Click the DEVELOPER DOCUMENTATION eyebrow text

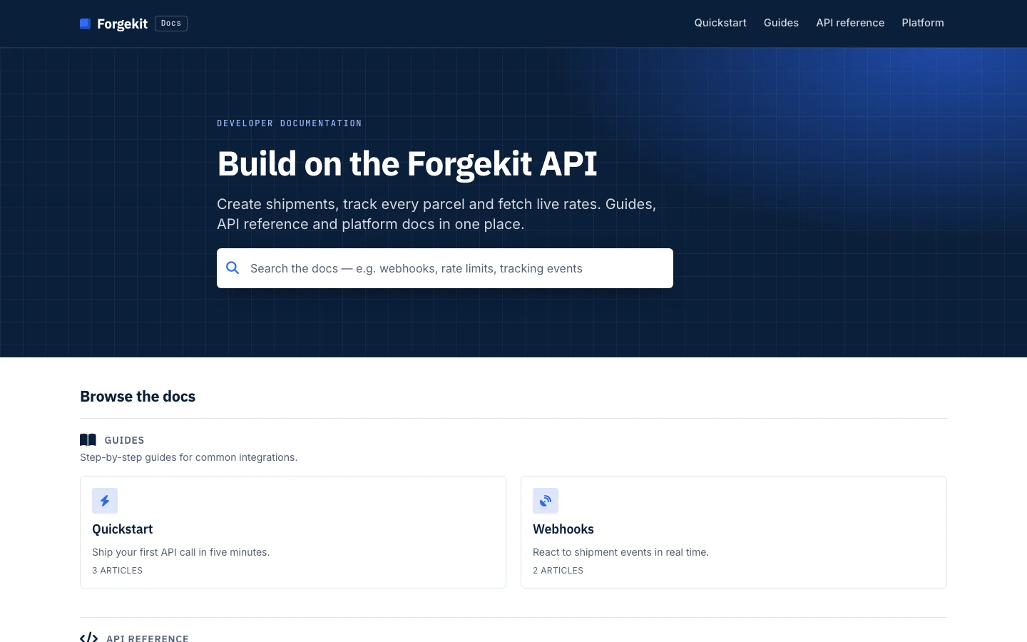coord(290,123)
